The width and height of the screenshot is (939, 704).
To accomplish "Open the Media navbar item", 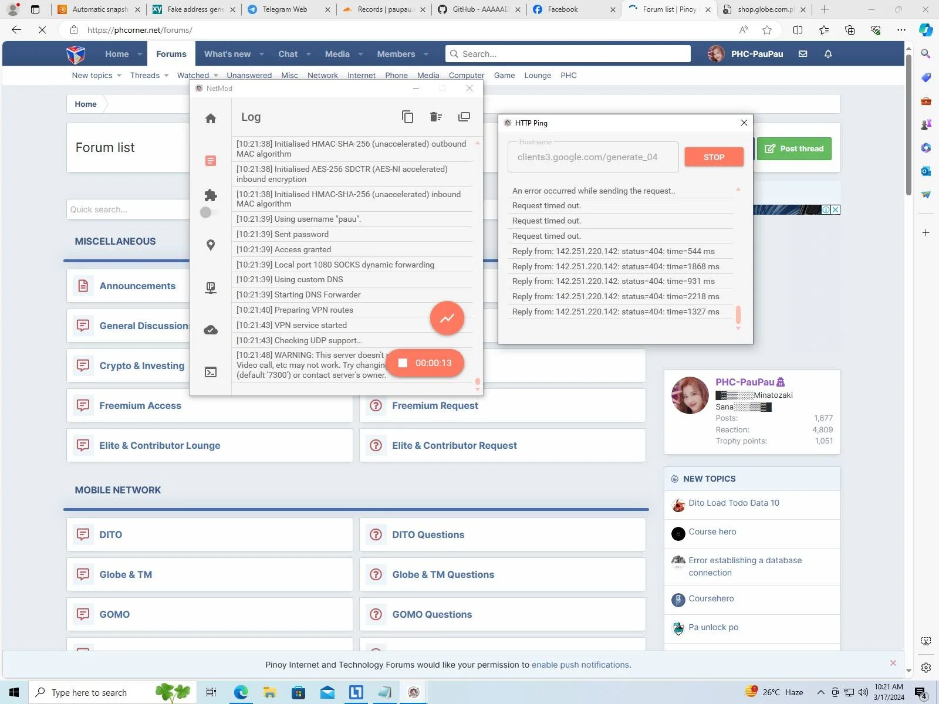I will tap(337, 54).
